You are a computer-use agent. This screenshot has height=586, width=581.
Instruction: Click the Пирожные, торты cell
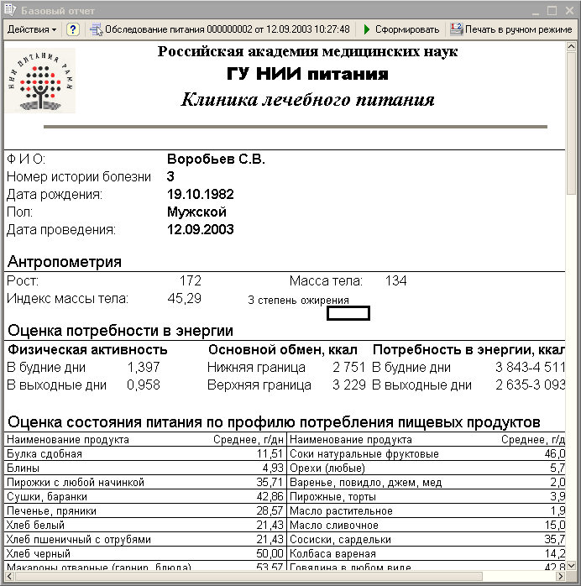[333, 497]
